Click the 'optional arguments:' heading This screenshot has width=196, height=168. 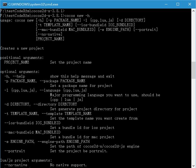pyautogui.click(x=20, y=72)
